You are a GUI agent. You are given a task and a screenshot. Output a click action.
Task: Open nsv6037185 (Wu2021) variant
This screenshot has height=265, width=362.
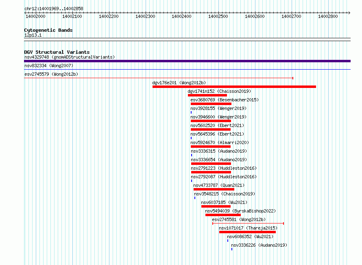point(224,202)
